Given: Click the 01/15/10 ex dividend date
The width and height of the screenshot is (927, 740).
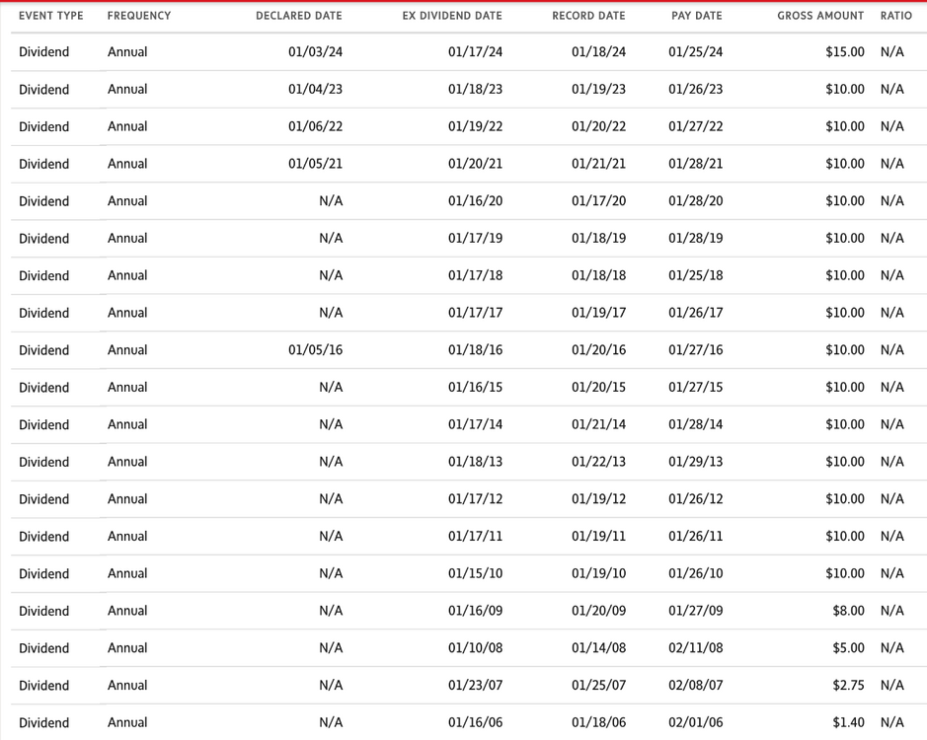Looking at the screenshot, I should 475,573.
